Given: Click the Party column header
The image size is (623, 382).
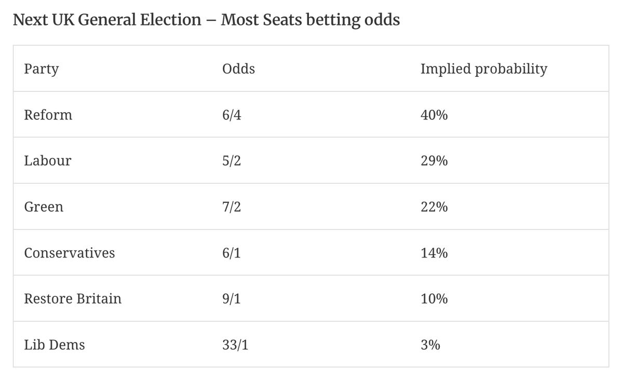Looking at the screenshot, I should [42, 69].
